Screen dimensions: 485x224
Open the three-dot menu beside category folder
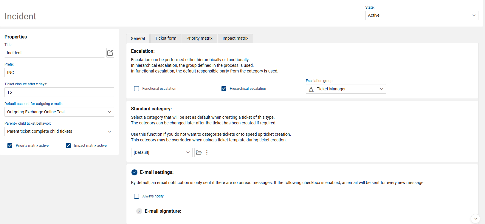point(207,152)
